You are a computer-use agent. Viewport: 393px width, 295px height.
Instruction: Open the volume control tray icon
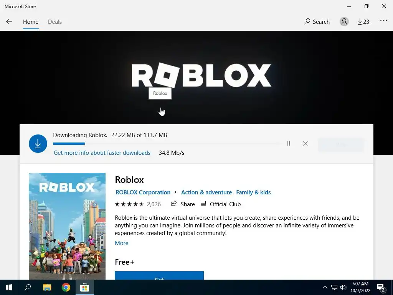tap(343, 287)
